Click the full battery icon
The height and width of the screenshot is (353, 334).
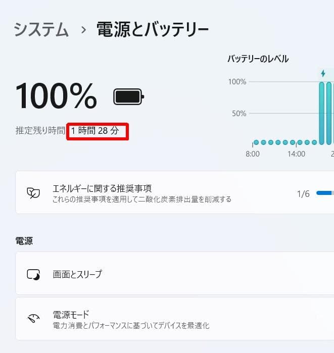[x=129, y=96]
